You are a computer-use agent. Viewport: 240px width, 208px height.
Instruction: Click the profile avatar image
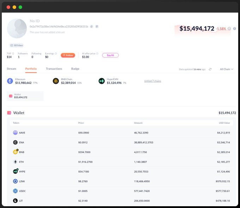[17, 28]
